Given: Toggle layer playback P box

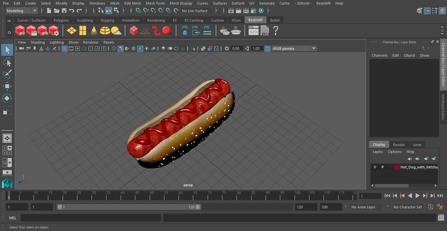Looking at the screenshot, I should tap(382, 167).
